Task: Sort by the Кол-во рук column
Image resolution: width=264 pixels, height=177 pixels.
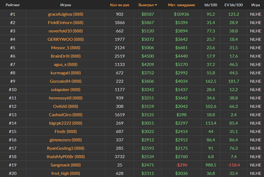Action: point(120,5)
